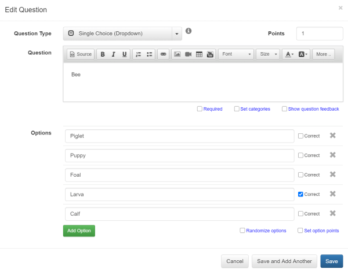Insert a numbered list
Screen dimensions: 348x273
coord(139,54)
